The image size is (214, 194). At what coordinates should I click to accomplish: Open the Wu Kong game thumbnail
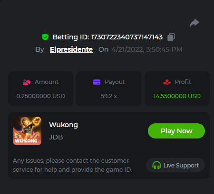pyautogui.click(x=27, y=131)
